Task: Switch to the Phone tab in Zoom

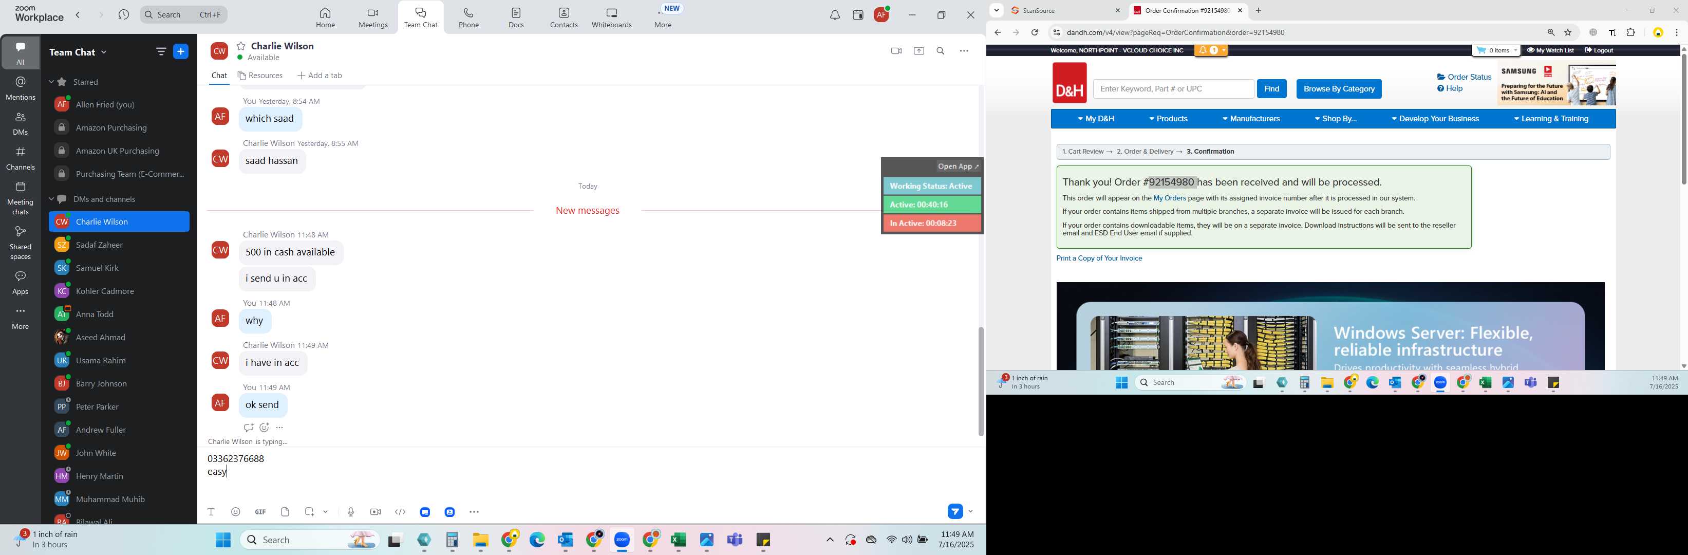Action: pyautogui.click(x=468, y=17)
